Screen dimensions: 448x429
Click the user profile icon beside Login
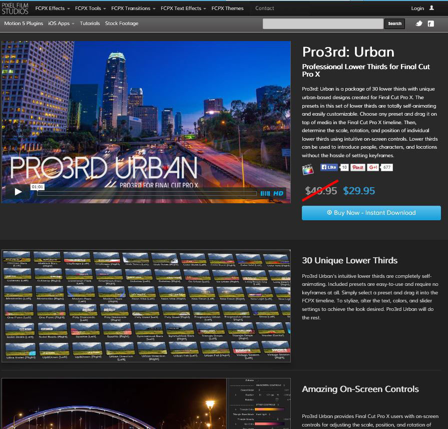[431, 8]
